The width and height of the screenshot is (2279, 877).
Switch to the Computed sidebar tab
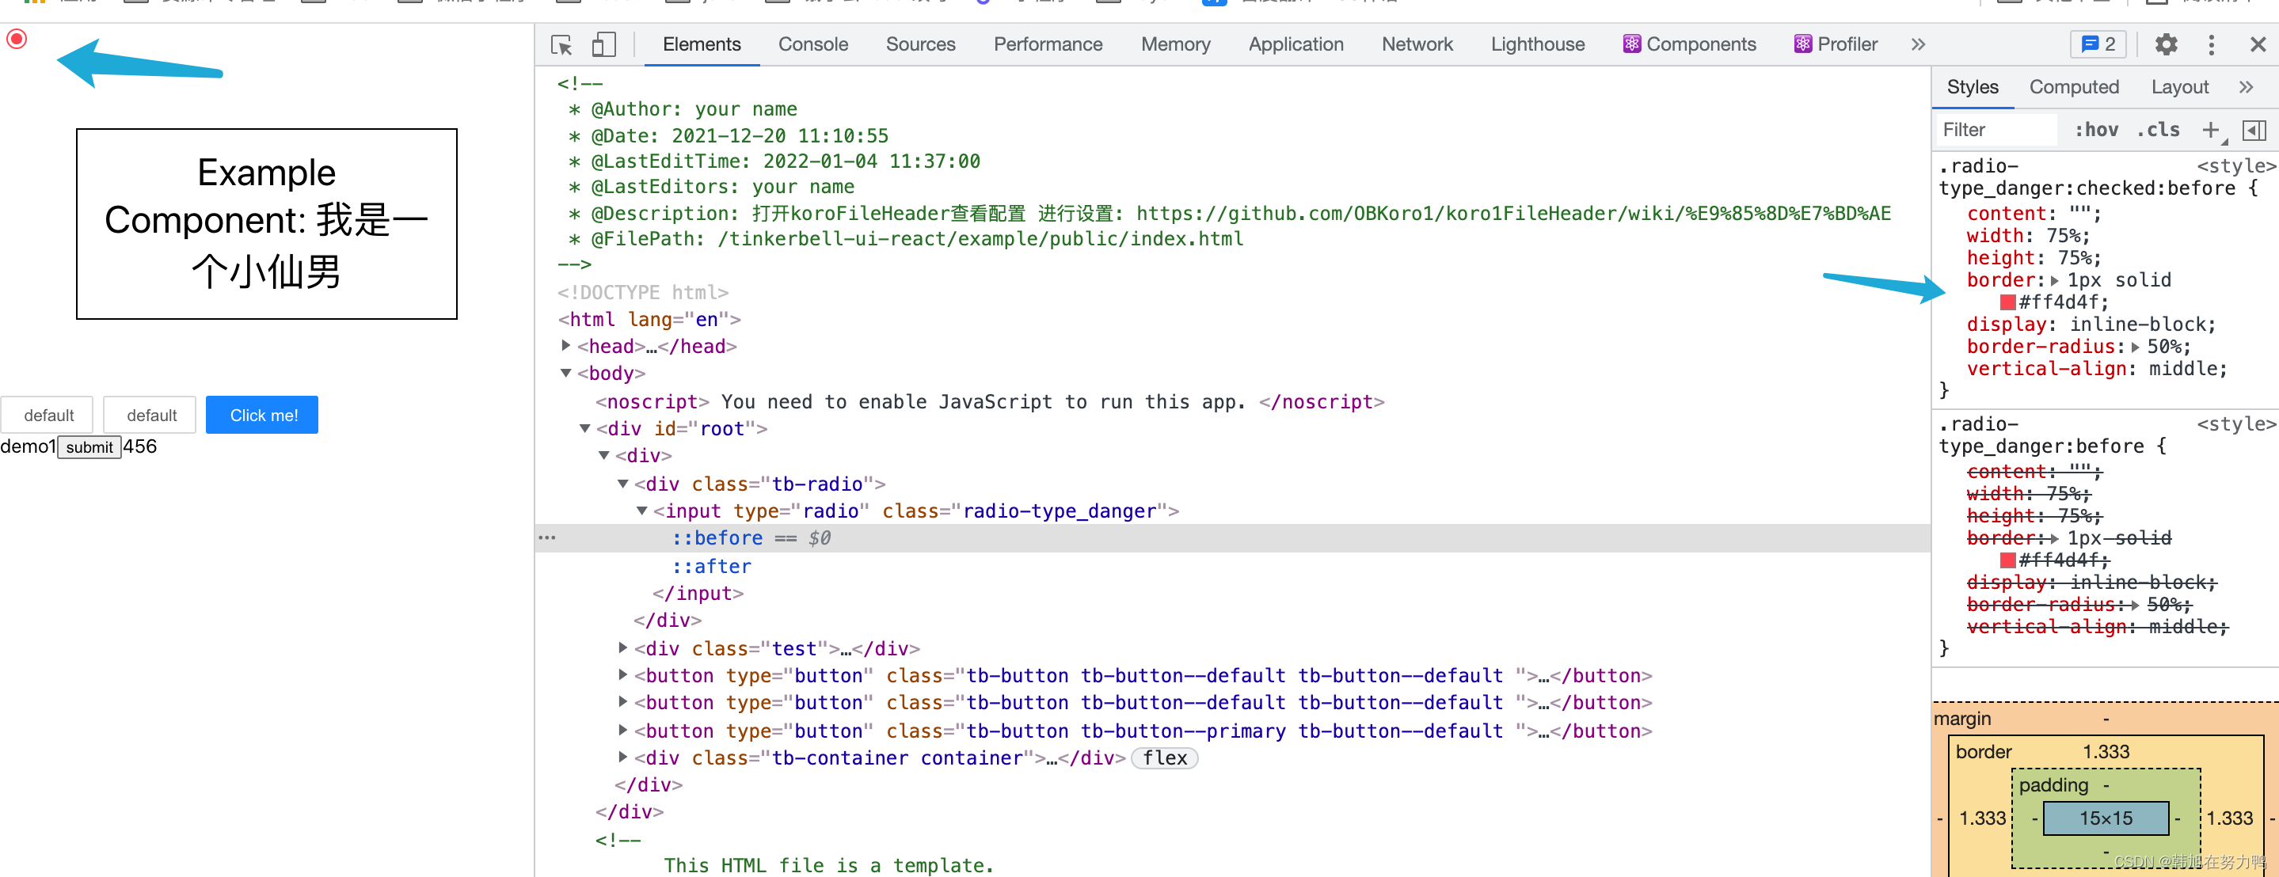(2074, 86)
